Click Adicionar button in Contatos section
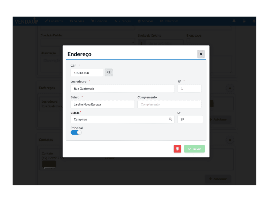This screenshot has height=202, width=269. (218, 179)
